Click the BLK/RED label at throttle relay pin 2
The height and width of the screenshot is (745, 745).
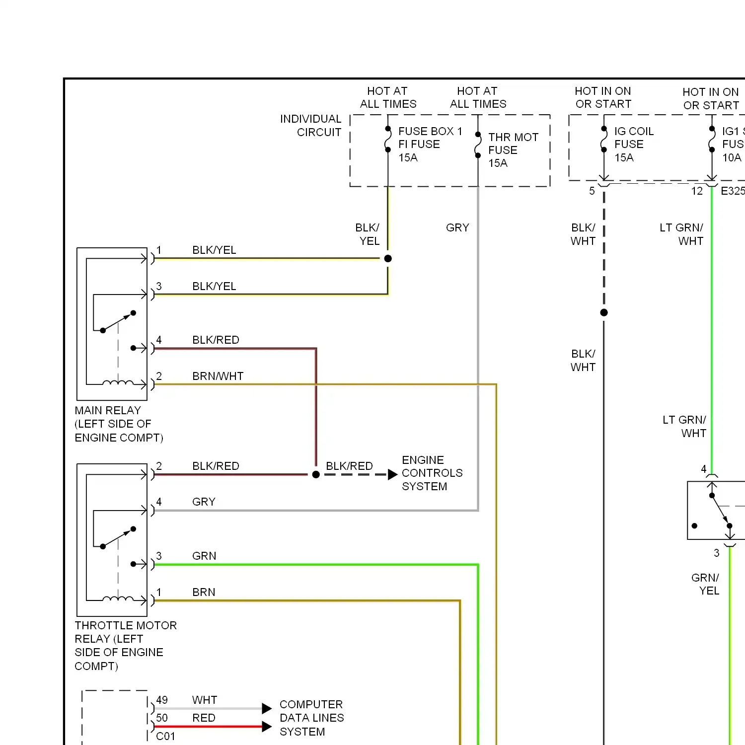pyautogui.click(x=216, y=466)
